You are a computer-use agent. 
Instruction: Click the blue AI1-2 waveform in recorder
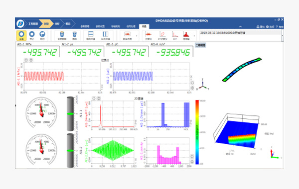(133, 76)
